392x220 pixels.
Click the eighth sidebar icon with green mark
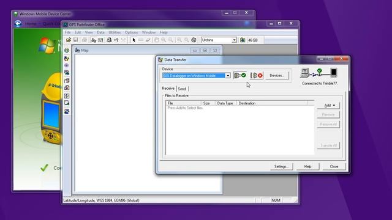tap(67, 103)
